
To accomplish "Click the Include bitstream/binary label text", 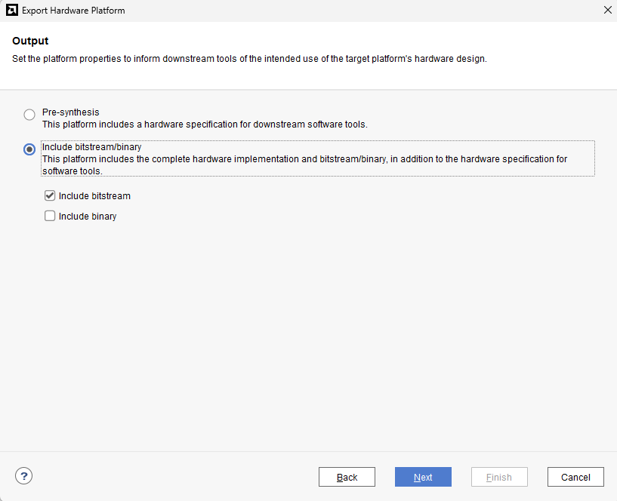I will (x=91, y=147).
